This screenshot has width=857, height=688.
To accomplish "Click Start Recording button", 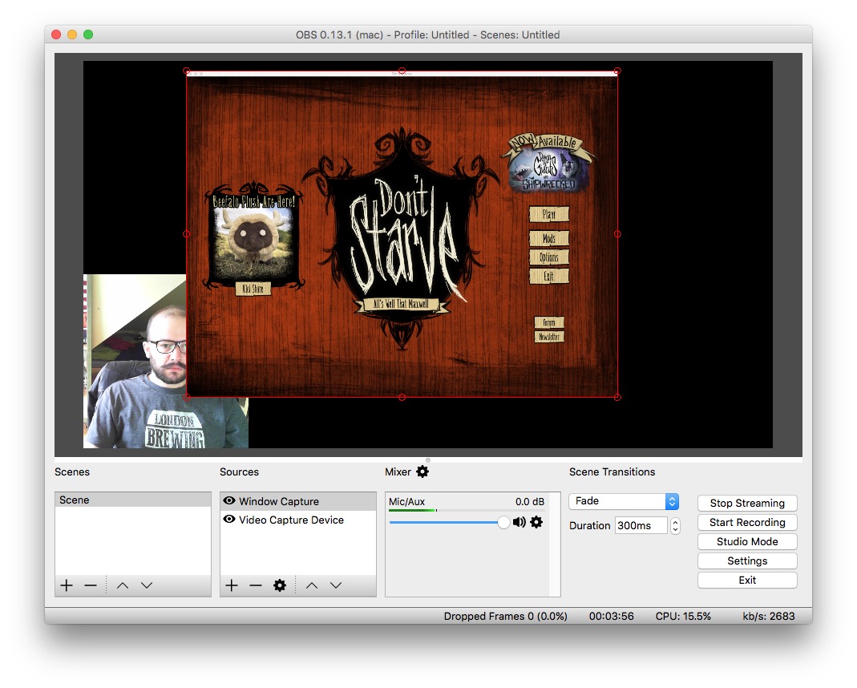I will 747,522.
